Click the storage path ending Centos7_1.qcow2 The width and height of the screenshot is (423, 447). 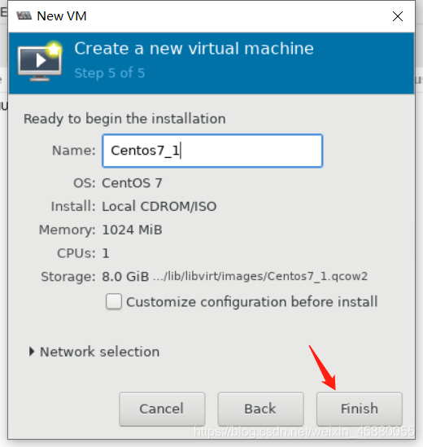coord(260,276)
